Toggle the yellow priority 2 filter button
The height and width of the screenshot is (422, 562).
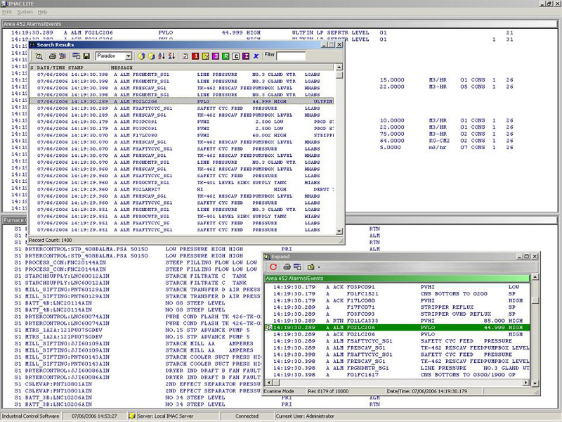[206, 56]
